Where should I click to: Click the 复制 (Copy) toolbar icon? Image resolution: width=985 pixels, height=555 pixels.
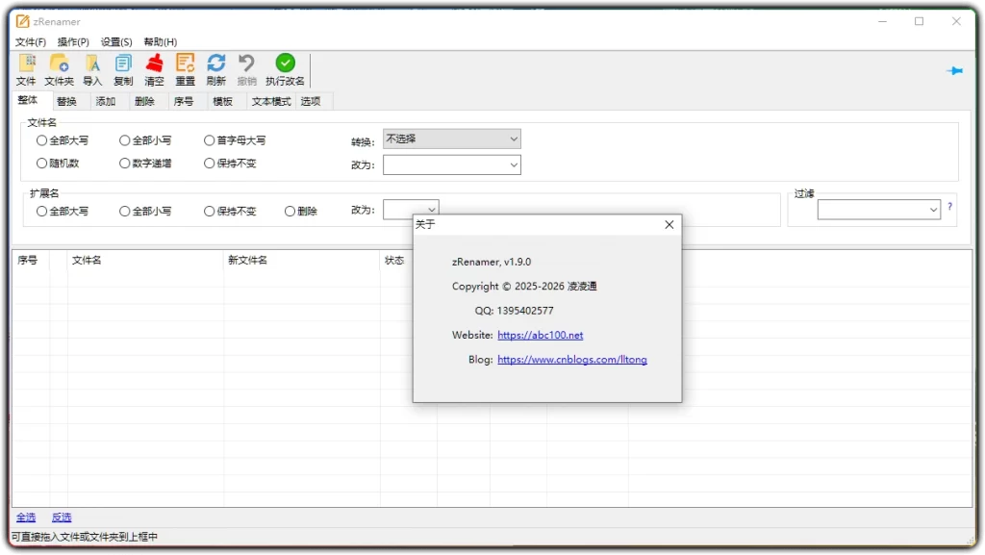[122, 67]
